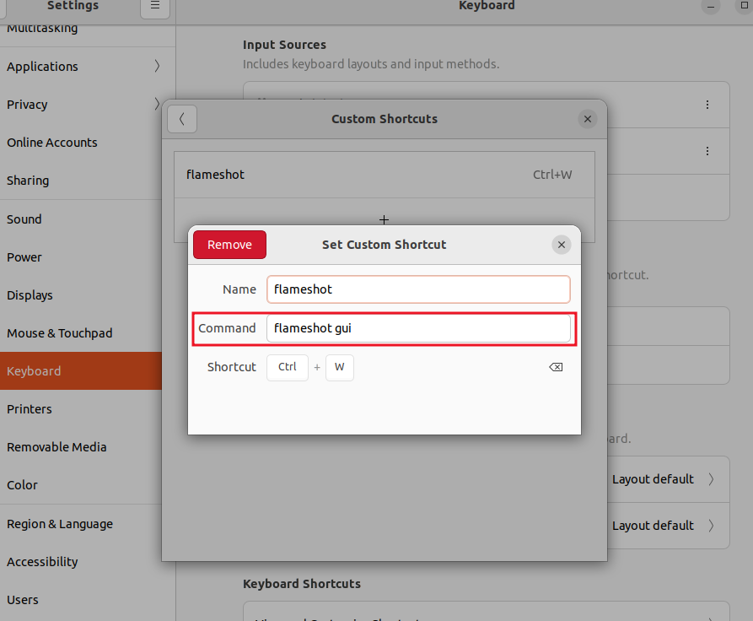Viewport: 753px width, 621px height.
Task: Go back in the Custom Shortcuts dialog
Action: [x=182, y=119]
